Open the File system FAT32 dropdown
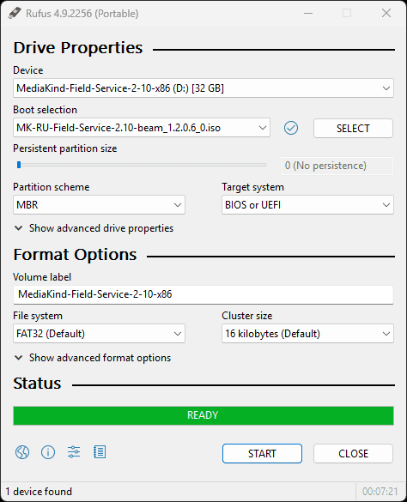Image resolution: width=407 pixels, height=502 pixels. [99, 334]
